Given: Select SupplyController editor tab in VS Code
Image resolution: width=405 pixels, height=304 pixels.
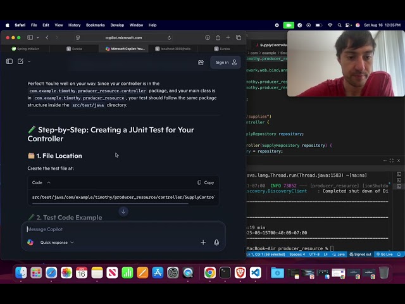Looking at the screenshot, I should tap(271, 45).
